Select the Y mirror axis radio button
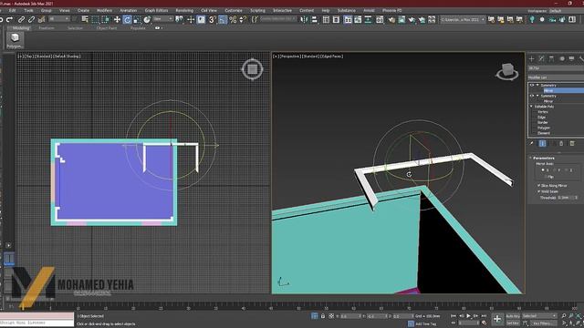 pyautogui.click(x=555, y=170)
